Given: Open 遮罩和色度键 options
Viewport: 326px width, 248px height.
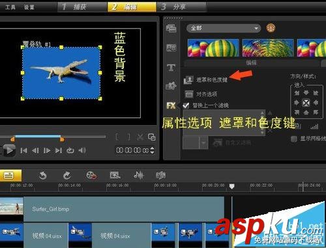Looking at the screenshot, I should tap(205, 80).
